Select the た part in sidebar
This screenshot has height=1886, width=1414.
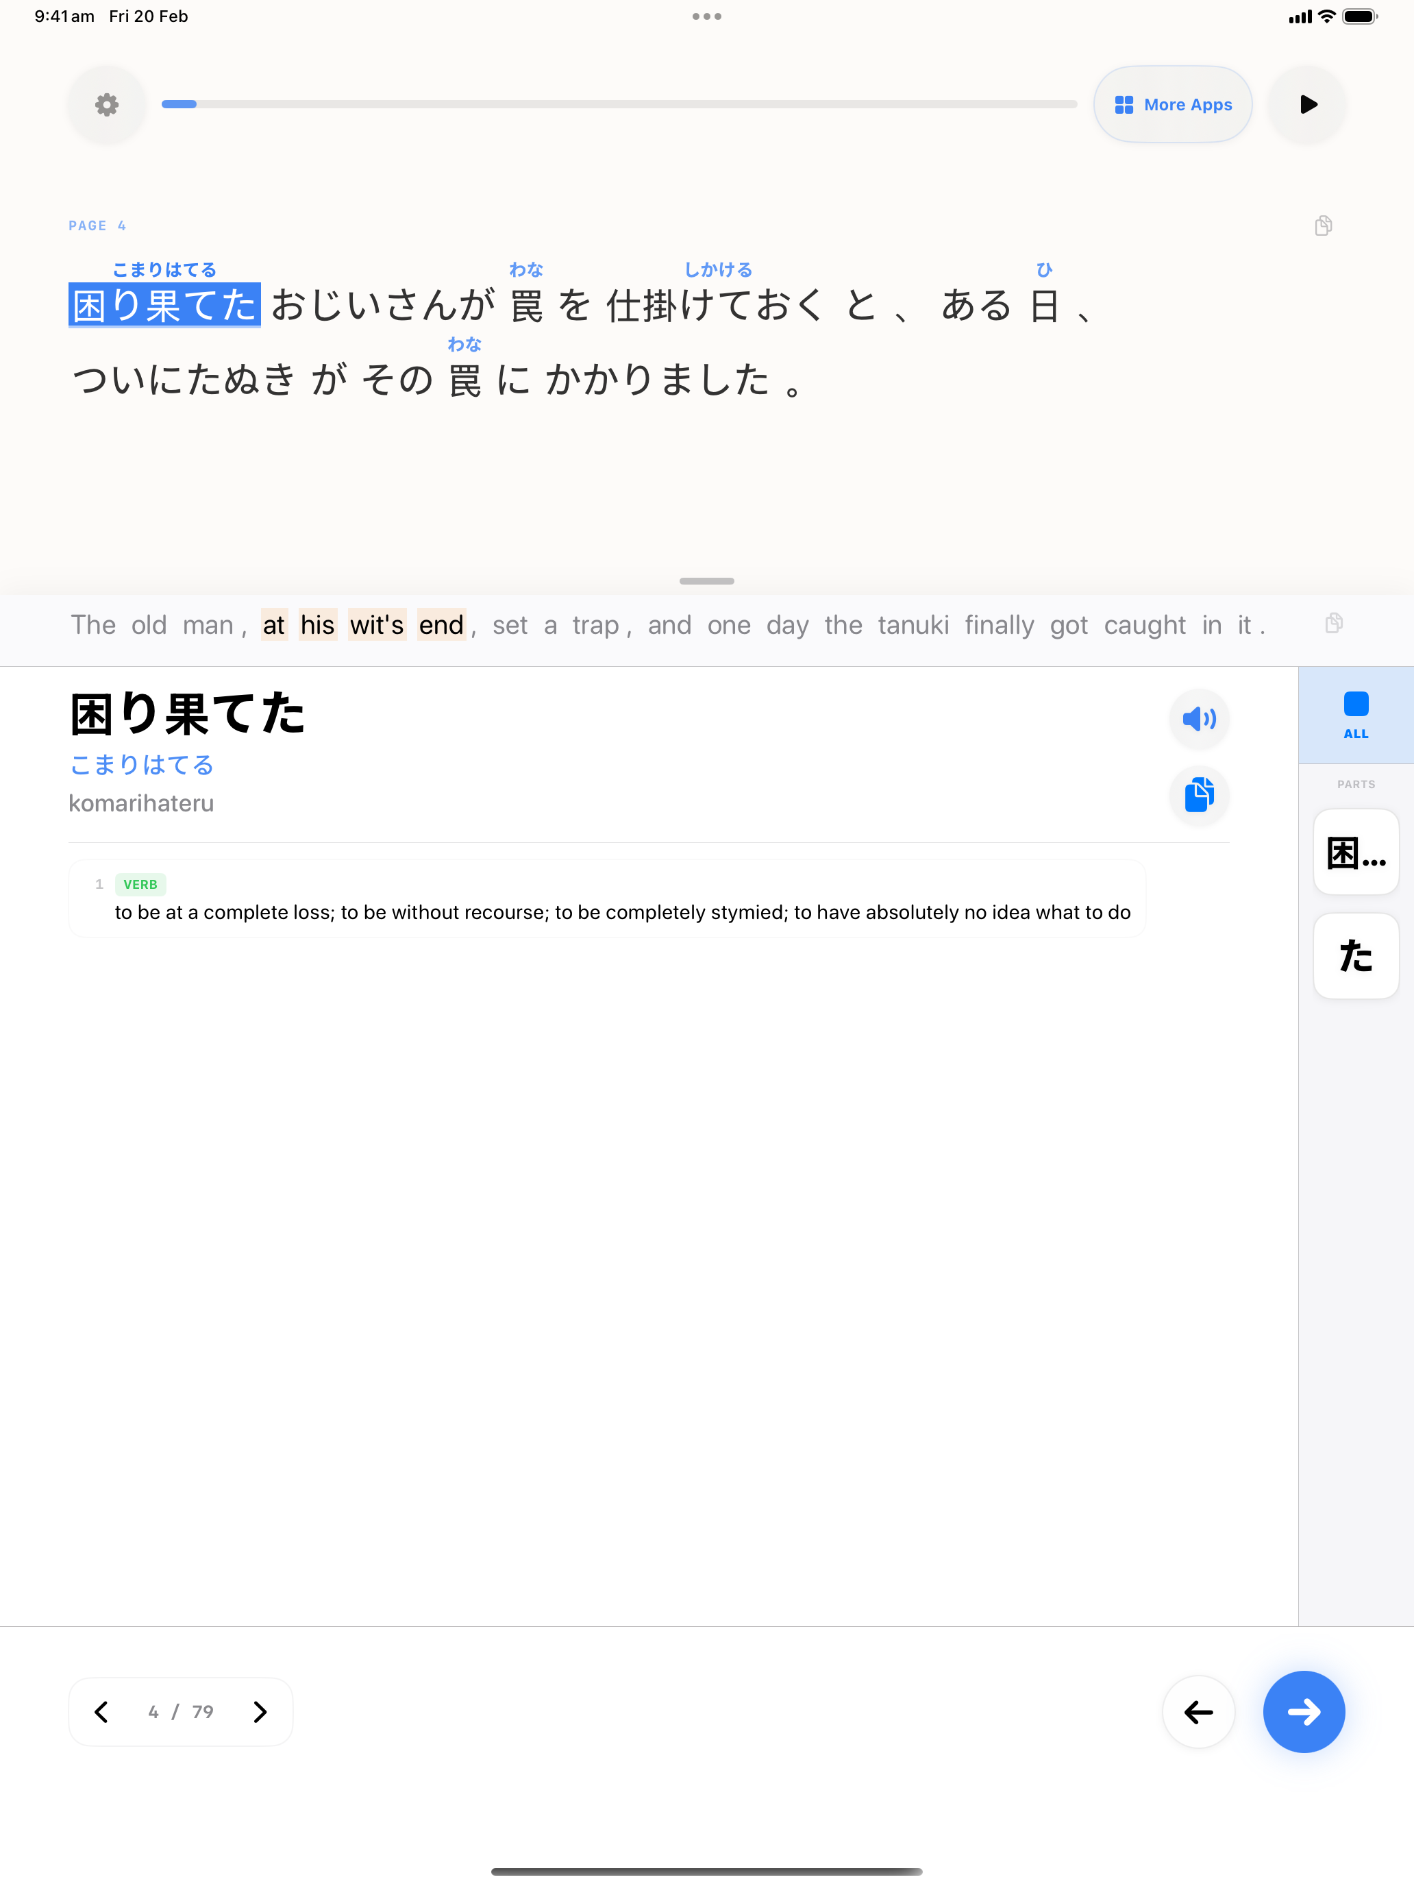pos(1355,956)
